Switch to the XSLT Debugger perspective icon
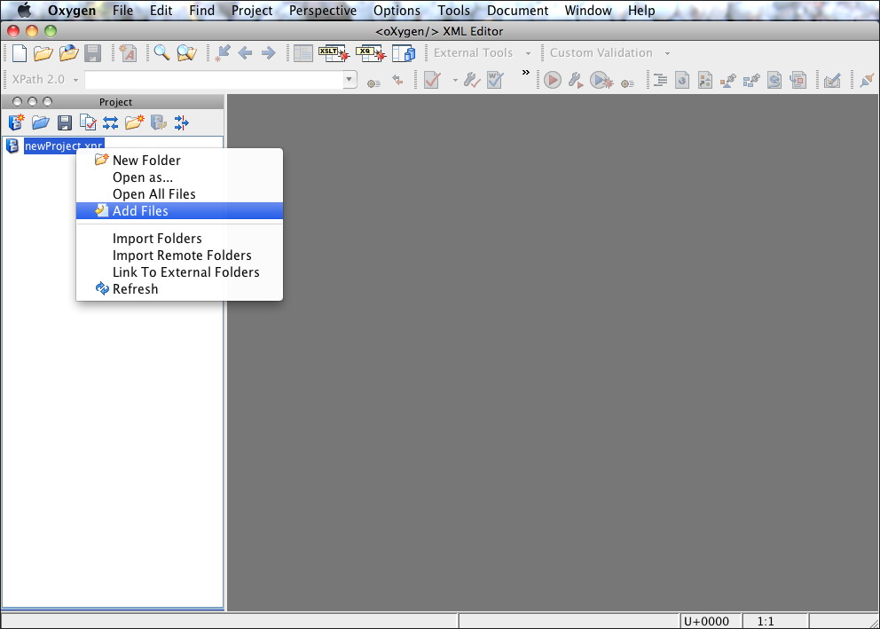This screenshot has width=880, height=629. 334,53
